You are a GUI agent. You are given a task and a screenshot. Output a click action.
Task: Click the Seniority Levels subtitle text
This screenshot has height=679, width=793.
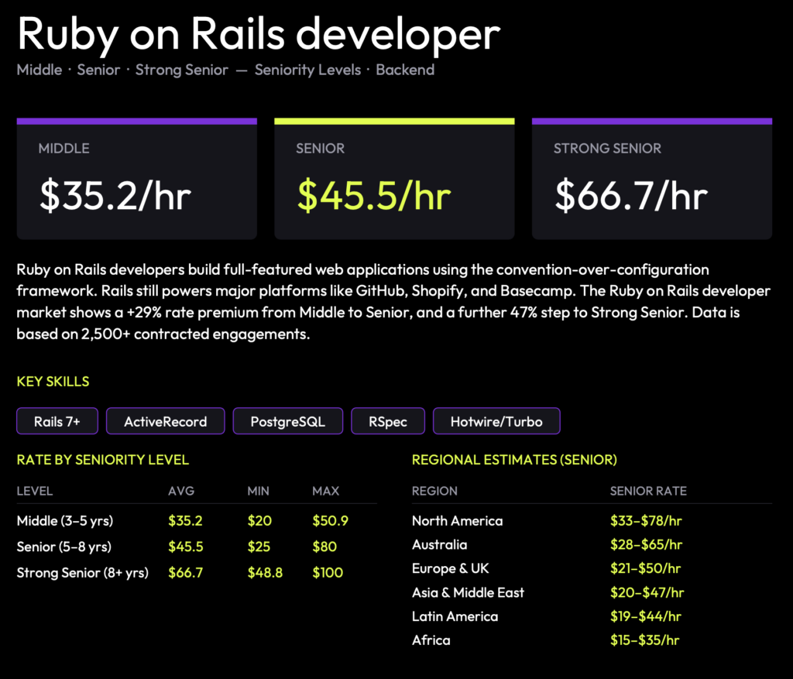[307, 70]
